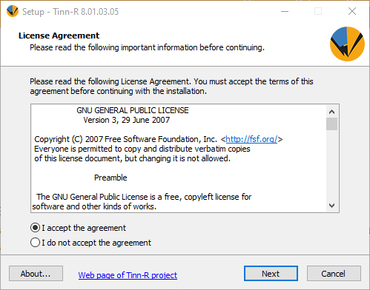Click the Tinn-R icon in title bar
Screen dimensions: 370x290
(x=13, y=11)
